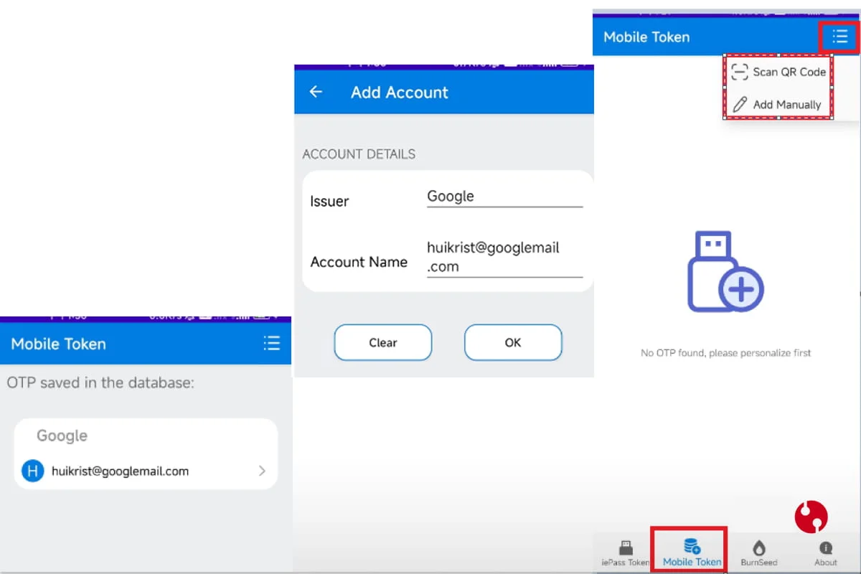Click 'OTP saved in the database:' text
Image resolution: width=861 pixels, height=574 pixels.
point(100,382)
